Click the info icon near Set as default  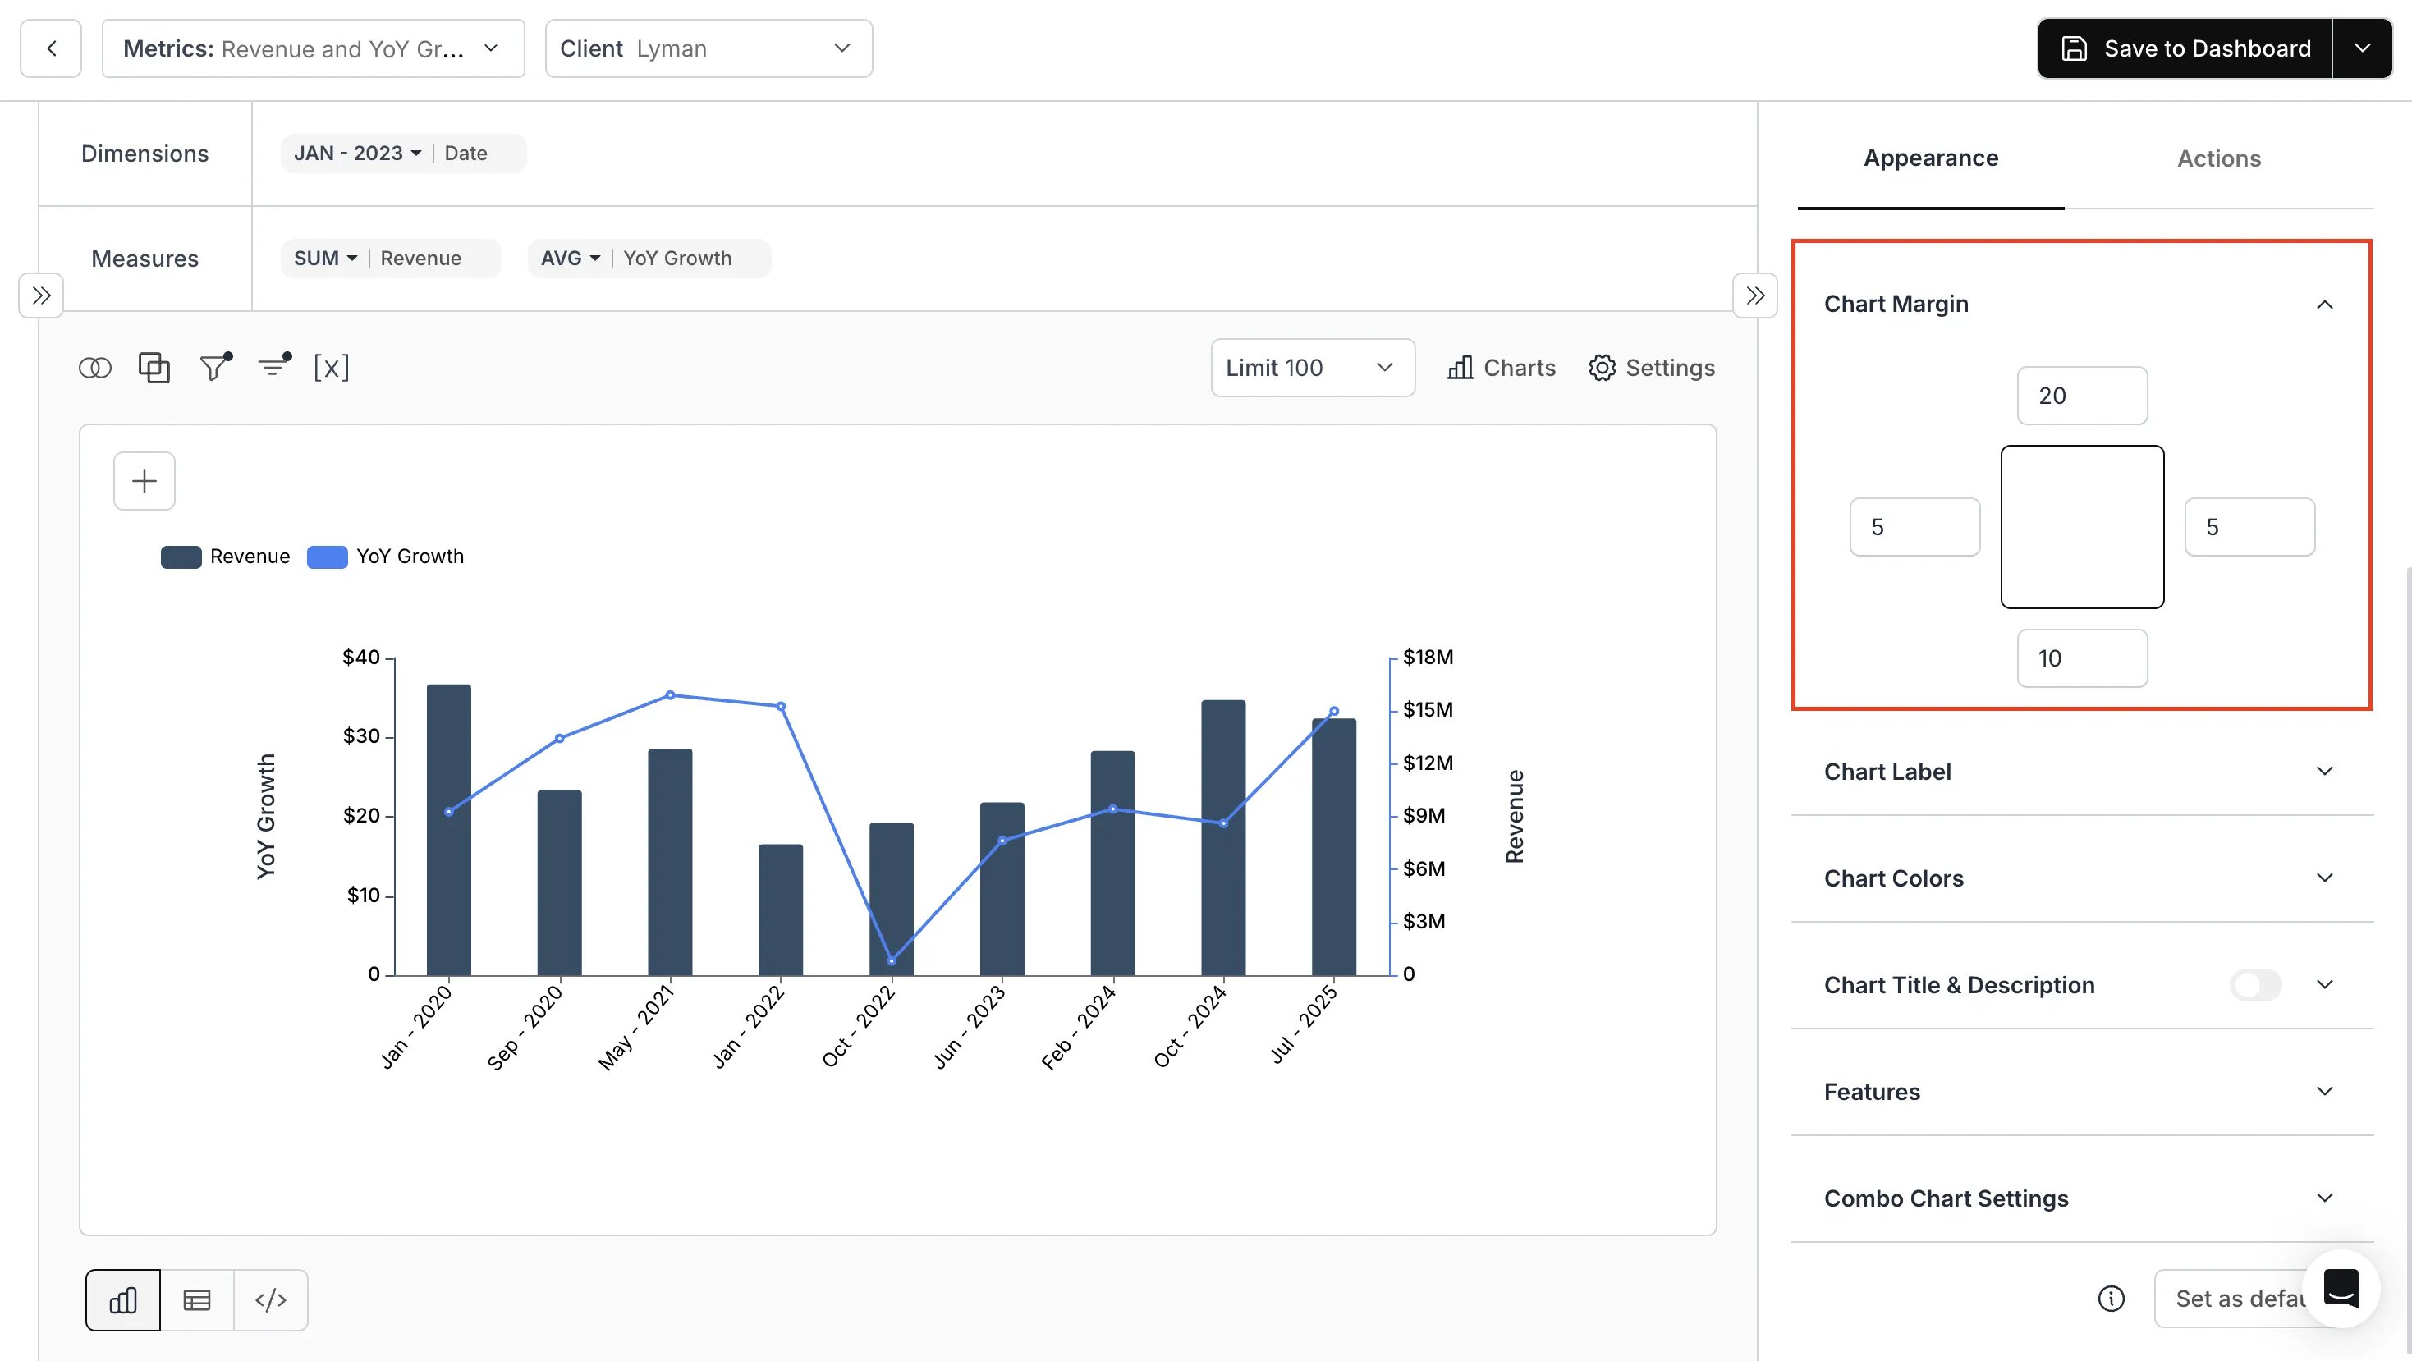2111,1299
